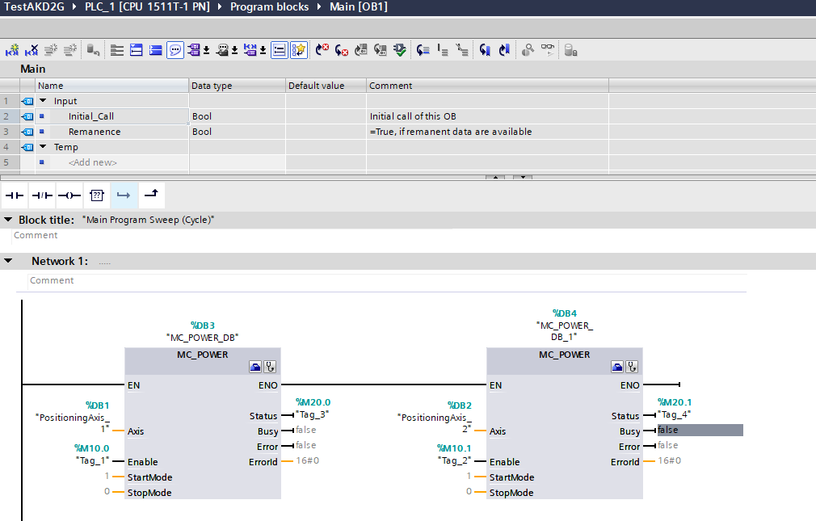816x521 pixels.
Task: Click the blue arrow with red X icon
Action: tap(322, 50)
